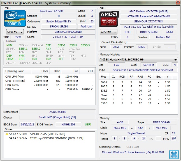The width and height of the screenshot is (181, 161).
Task: Click the grayed AES-NI feature label
Action: tap(11, 63)
